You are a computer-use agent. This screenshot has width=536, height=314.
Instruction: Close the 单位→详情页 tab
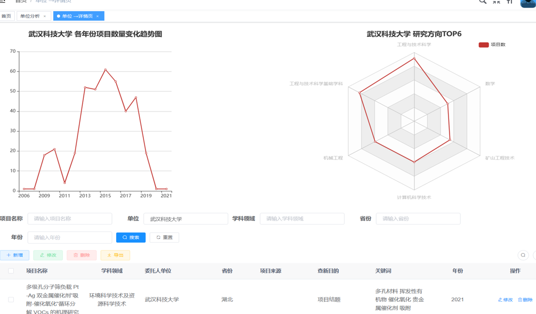[x=98, y=16]
